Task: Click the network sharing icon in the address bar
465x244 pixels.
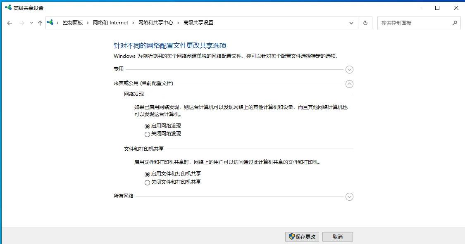Action: (x=50, y=23)
